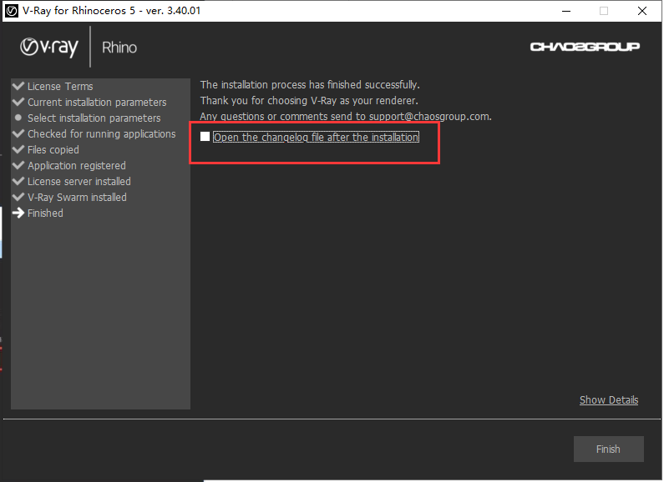Click the V-Ray logo in header
664x482 pixels.
point(49,48)
